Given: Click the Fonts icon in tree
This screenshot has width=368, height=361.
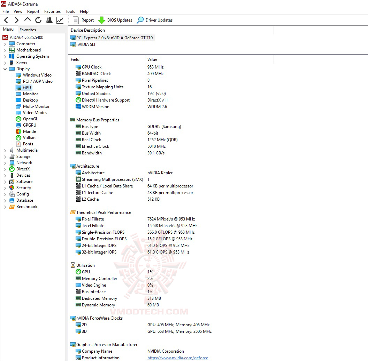Looking at the screenshot, I should click(x=18, y=144).
